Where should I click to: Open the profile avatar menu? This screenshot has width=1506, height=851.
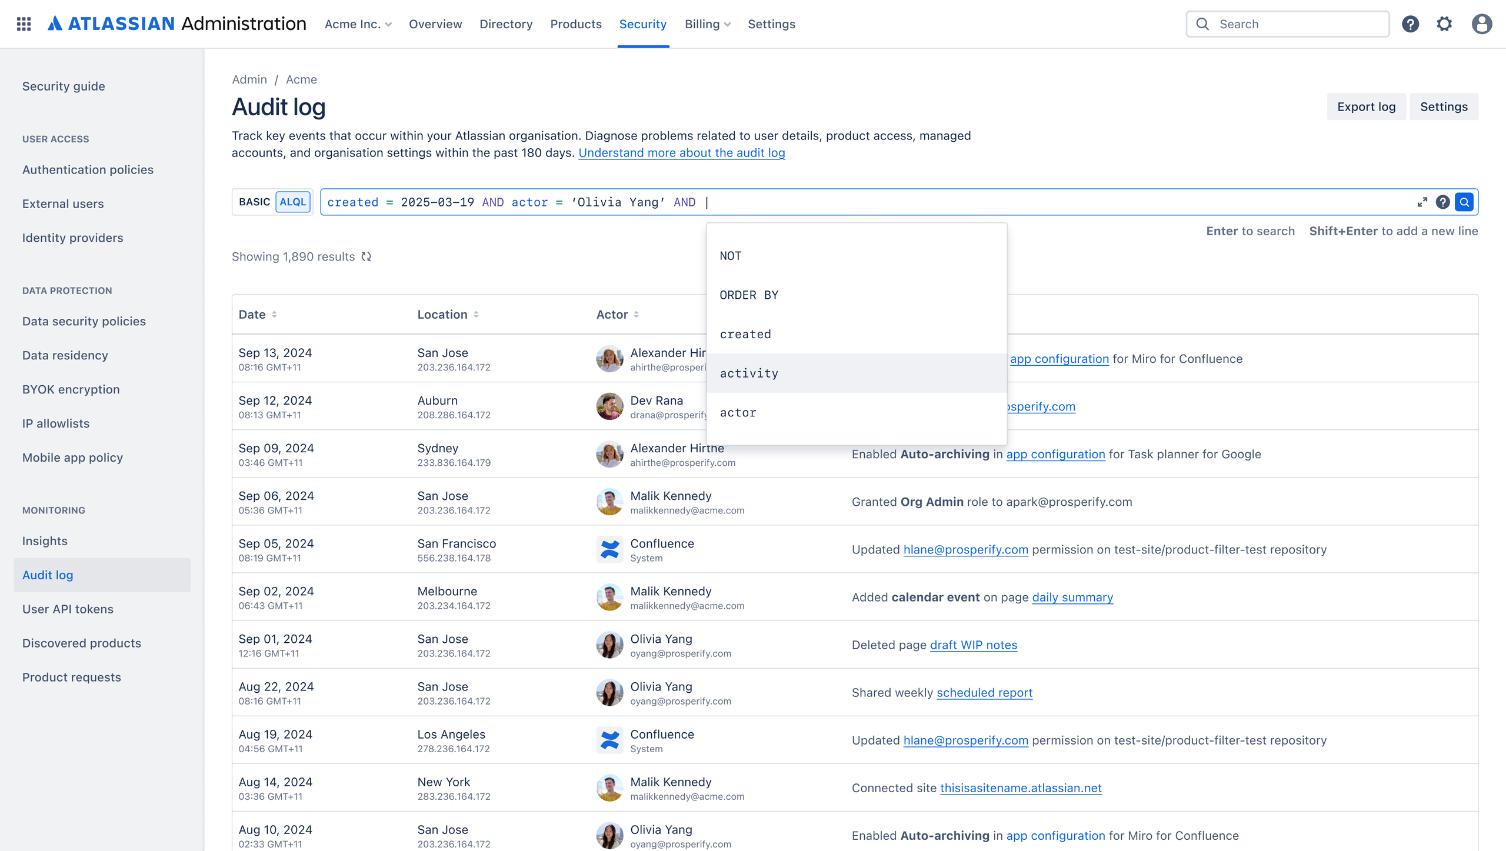pos(1481,24)
